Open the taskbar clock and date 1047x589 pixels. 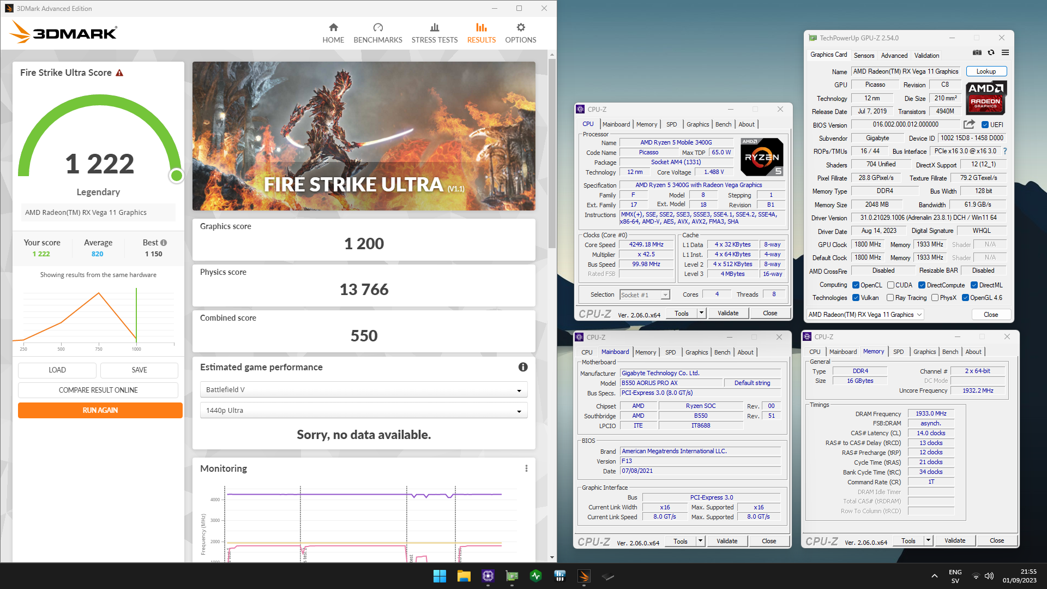tap(1019, 576)
